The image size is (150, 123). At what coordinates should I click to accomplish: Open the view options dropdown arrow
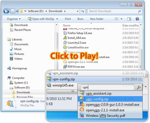click(x=121, y=19)
